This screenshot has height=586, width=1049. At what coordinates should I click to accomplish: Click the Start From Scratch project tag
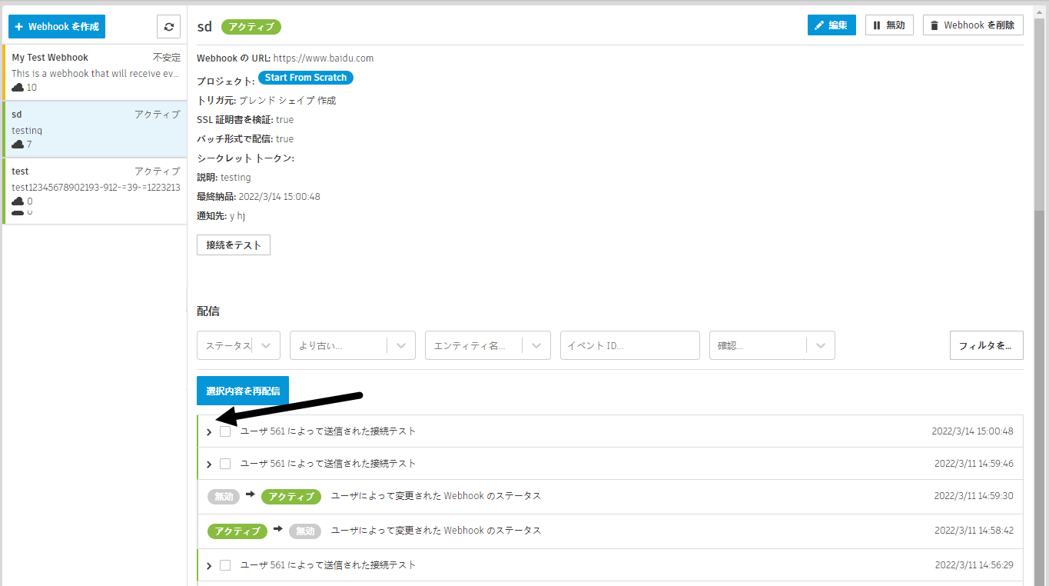coord(306,78)
